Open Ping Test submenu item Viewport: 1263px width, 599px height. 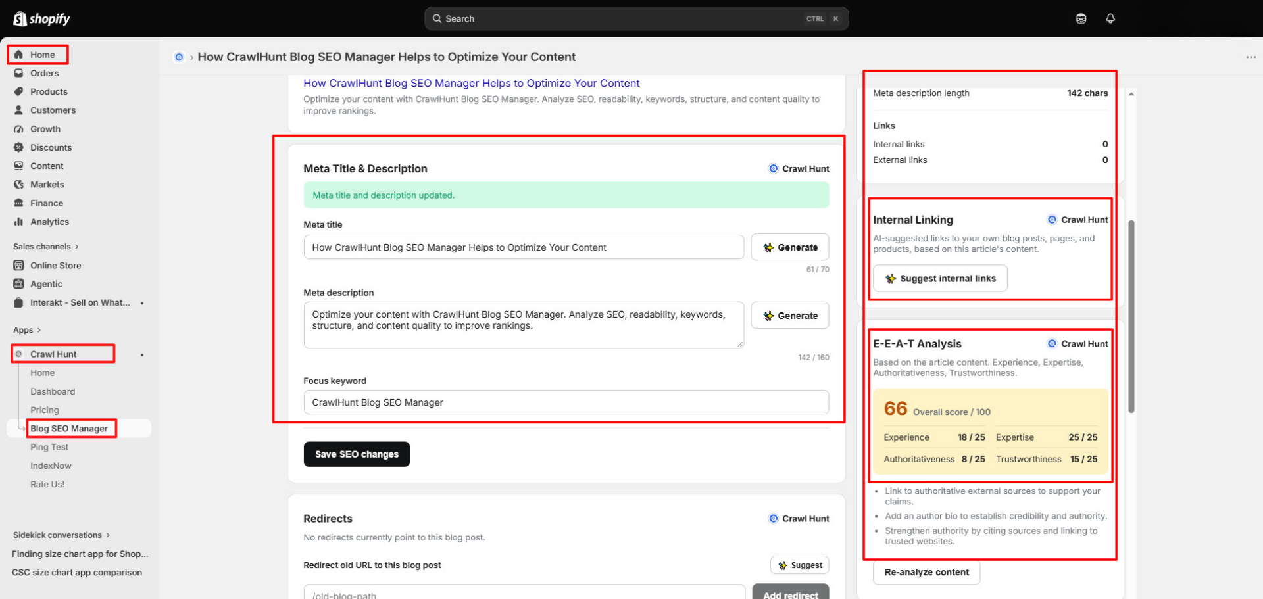(x=49, y=447)
